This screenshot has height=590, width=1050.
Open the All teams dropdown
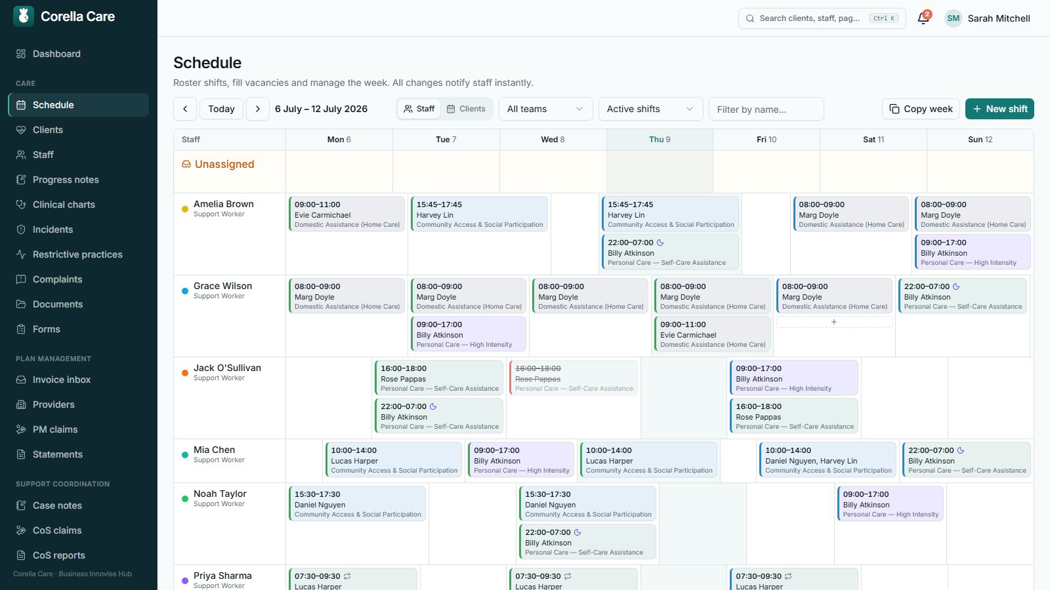coord(545,109)
